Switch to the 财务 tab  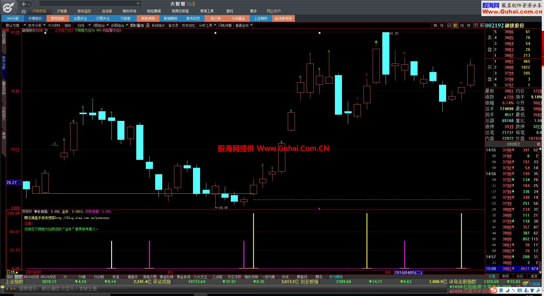[x=506, y=276]
